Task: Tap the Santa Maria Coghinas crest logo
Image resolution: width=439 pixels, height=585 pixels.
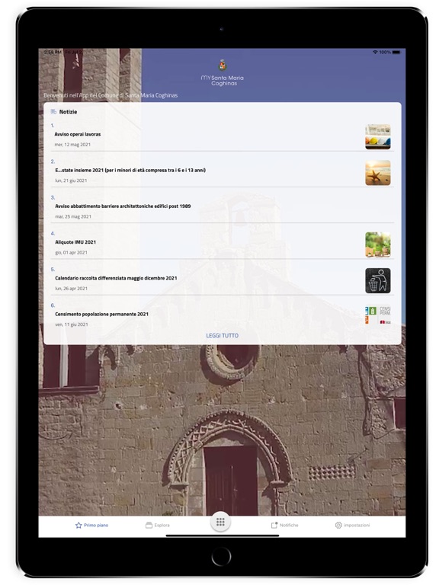Action: pyautogui.click(x=222, y=66)
